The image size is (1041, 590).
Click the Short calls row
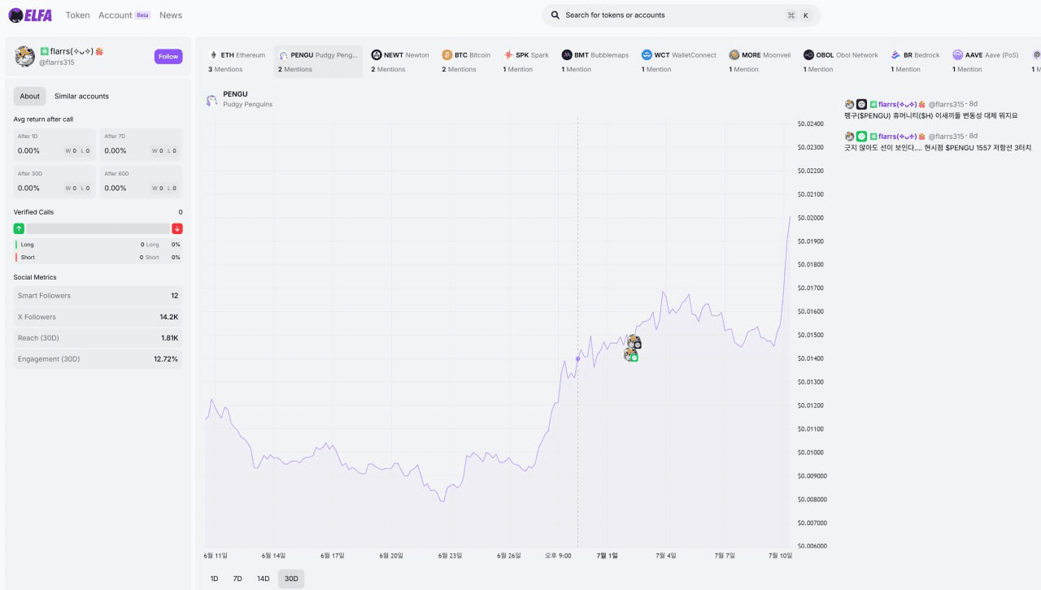(98, 258)
